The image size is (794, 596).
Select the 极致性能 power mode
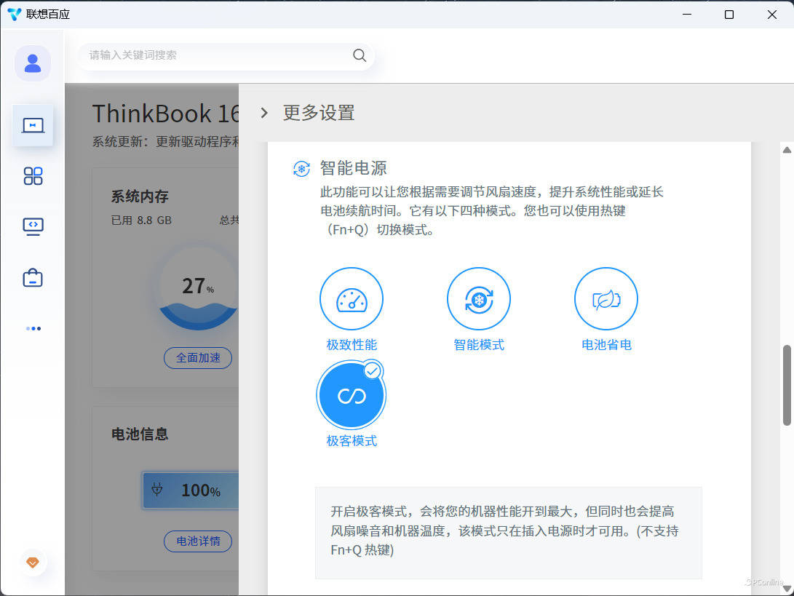click(x=352, y=299)
